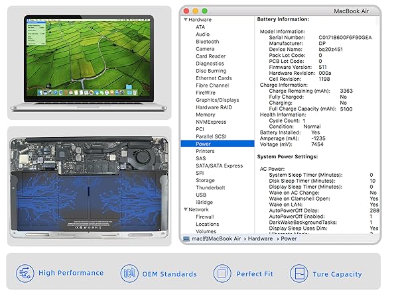Click the Disk Sleep Timer value 10
Viewport: 398px width, 298px height.
372,181
